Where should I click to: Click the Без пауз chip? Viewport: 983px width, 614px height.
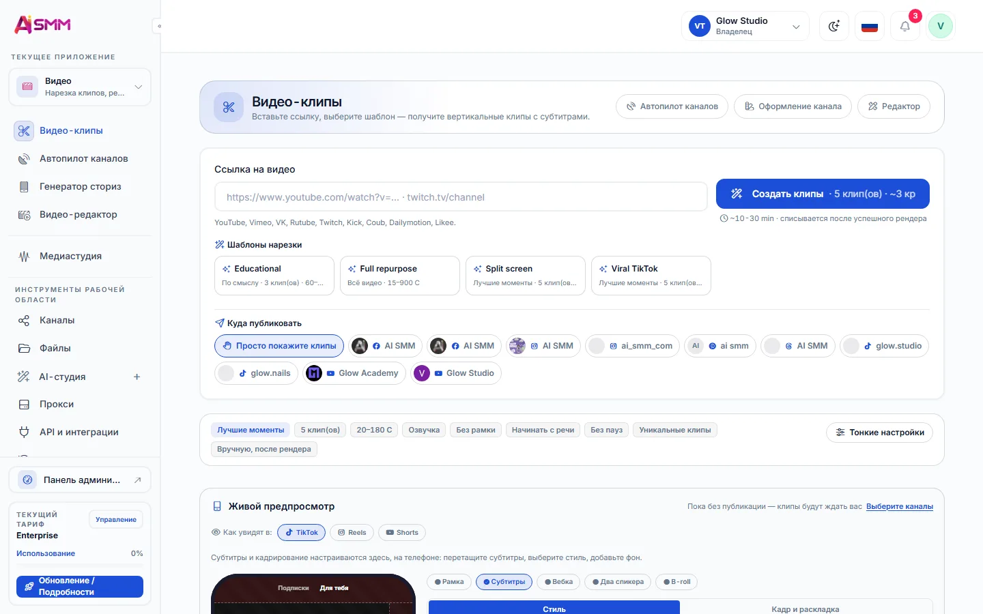[606, 430]
